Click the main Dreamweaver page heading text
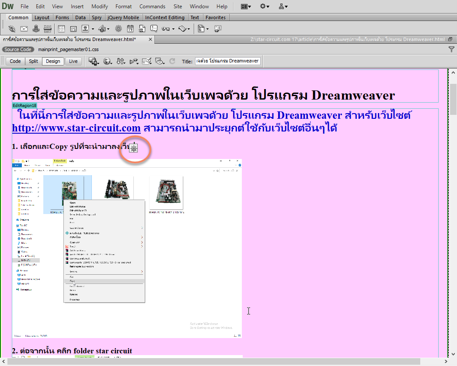Screen dimensions: 457x366 [x=203, y=95]
